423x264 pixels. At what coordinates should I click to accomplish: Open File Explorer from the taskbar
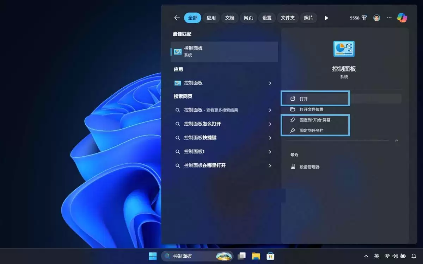pyautogui.click(x=256, y=256)
